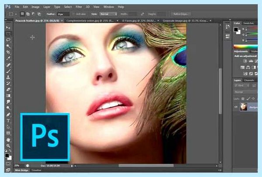Choose Subtract from selection mode
The image size is (262, 177).
(x=33, y=14)
